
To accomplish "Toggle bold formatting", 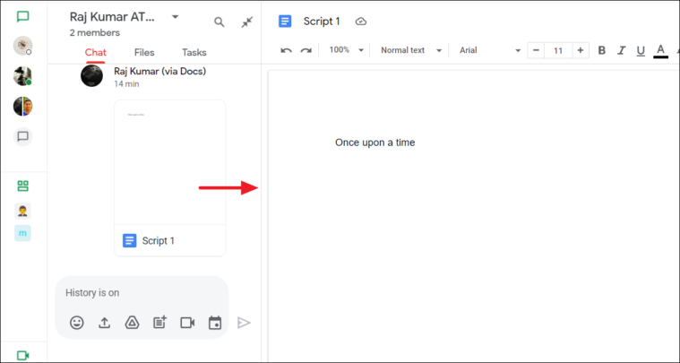I will (x=602, y=50).
